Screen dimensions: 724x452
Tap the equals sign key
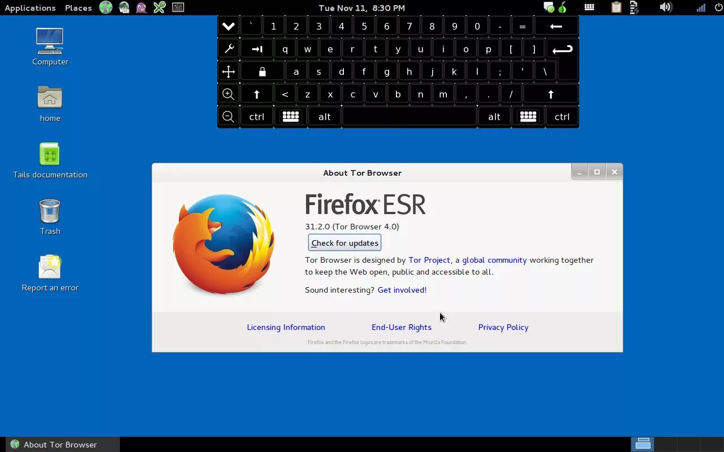(523, 26)
